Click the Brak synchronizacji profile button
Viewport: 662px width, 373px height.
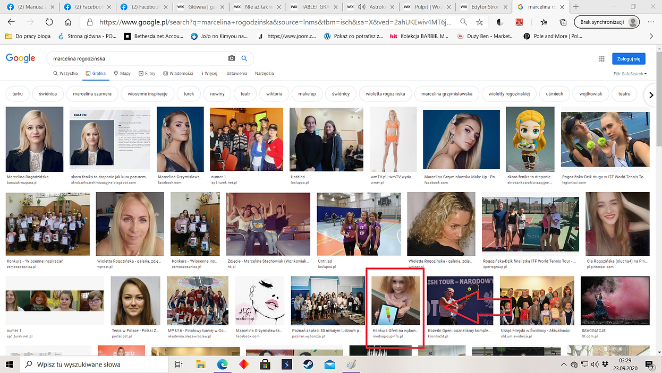607,22
